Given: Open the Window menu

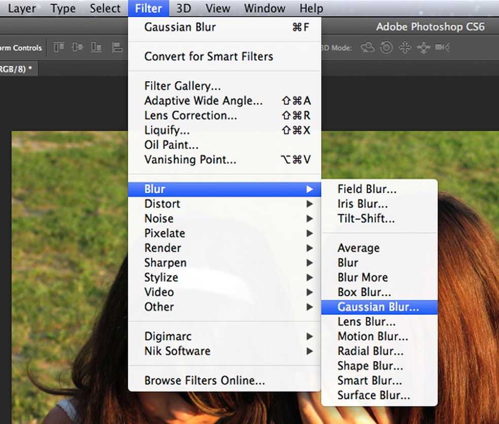Looking at the screenshot, I should tap(264, 9).
